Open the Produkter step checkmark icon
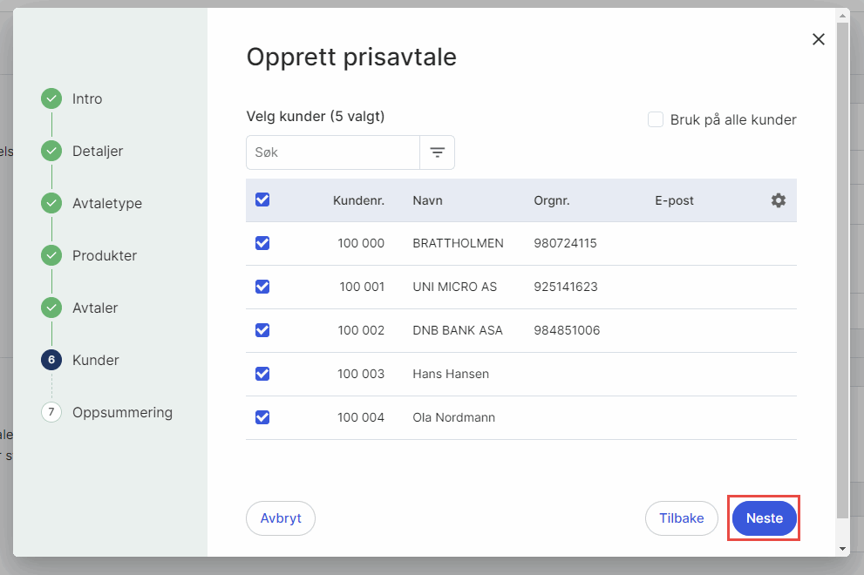 click(51, 256)
